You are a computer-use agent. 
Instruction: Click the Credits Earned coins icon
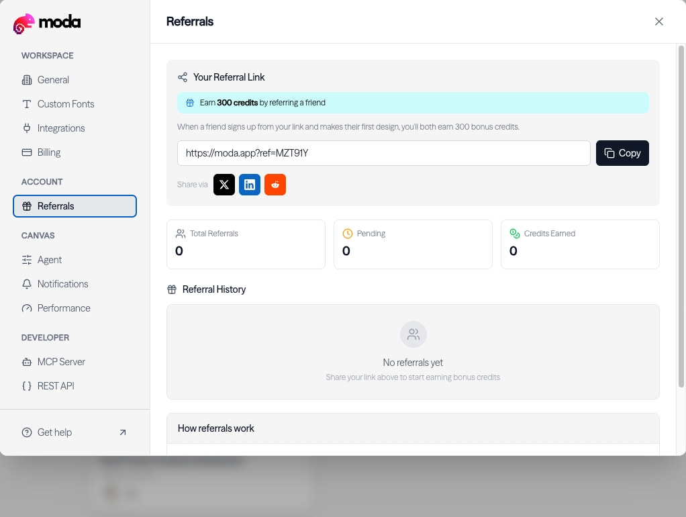[x=514, y=234]
